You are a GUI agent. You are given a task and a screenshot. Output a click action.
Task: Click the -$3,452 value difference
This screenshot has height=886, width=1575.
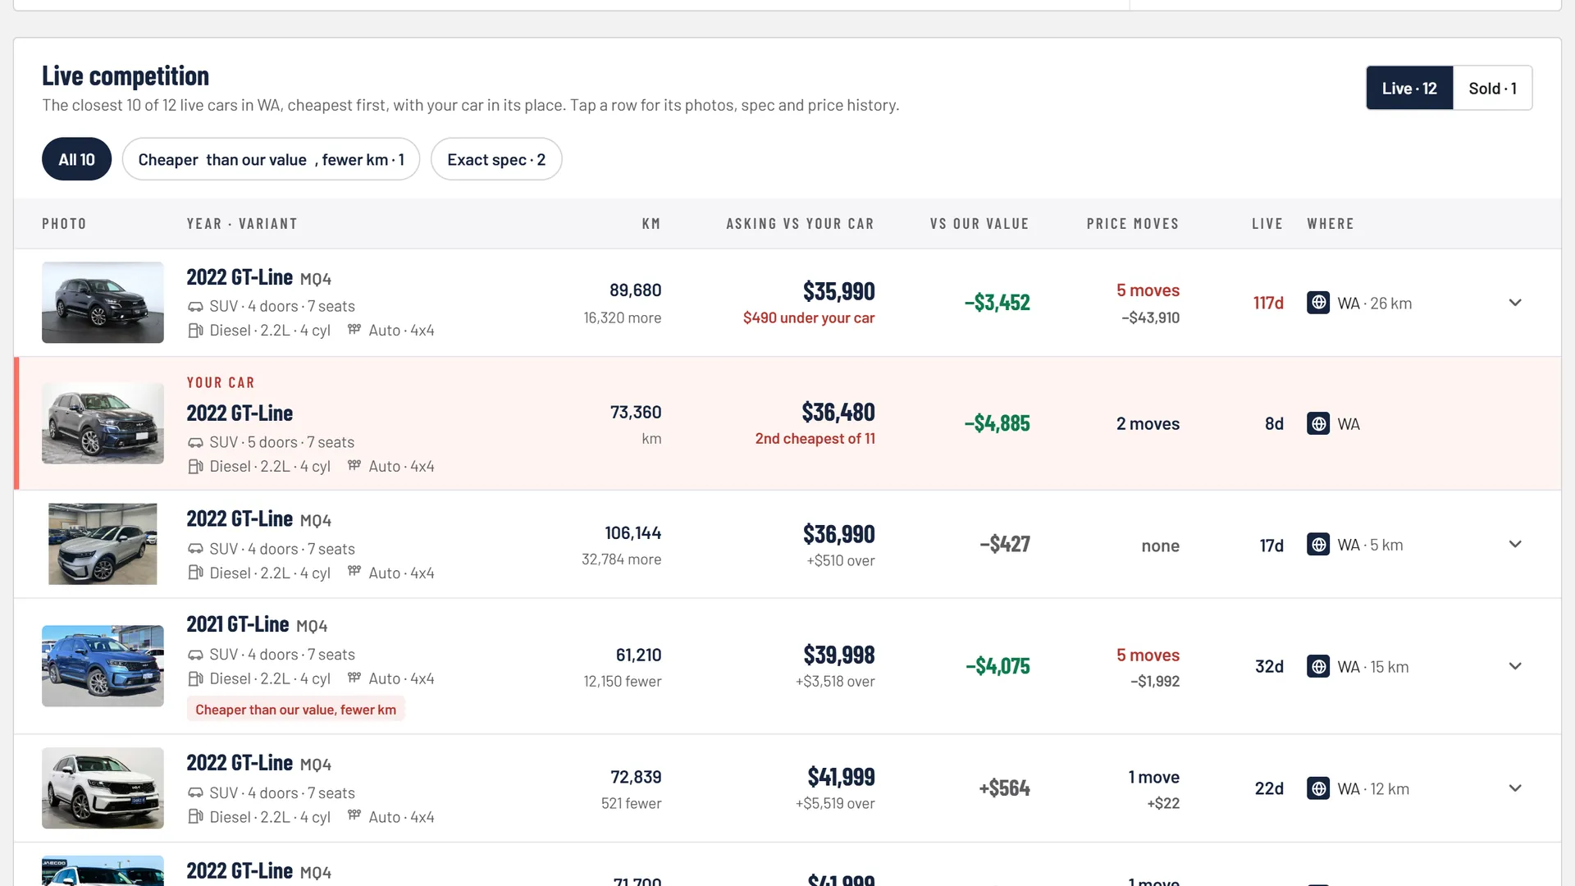tap(997, 303)
